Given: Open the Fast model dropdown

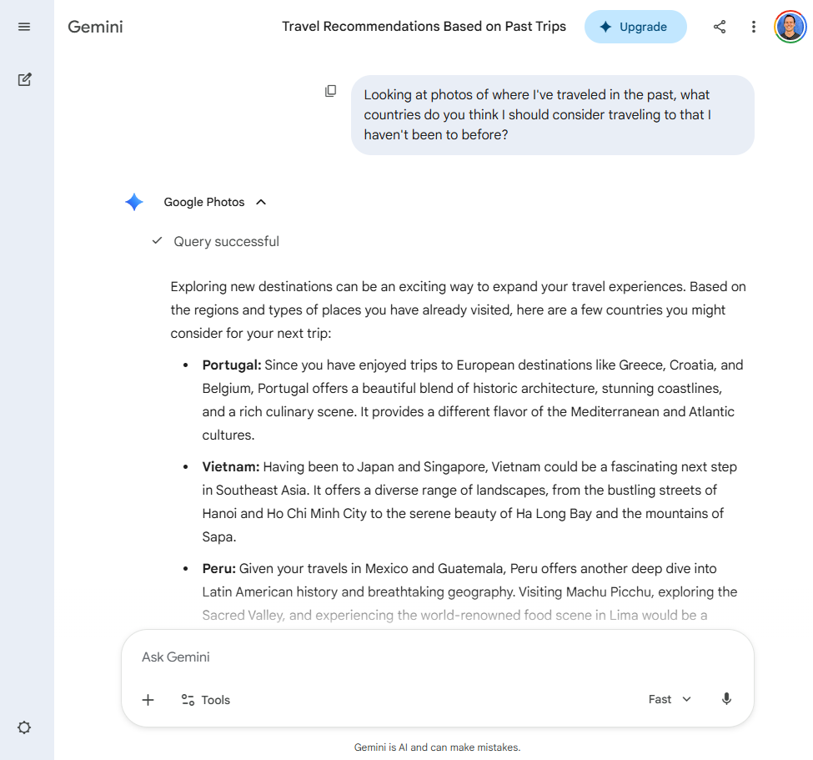Looking at the screenshot, I should [670, 699].
